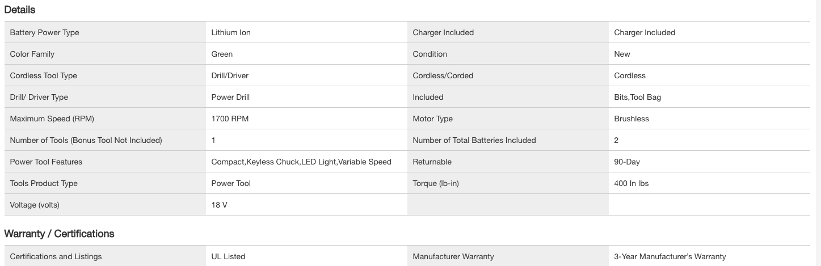Image resolution: width=821 pixels, height=266 pixels.
Task: Click the Details section heading
Action: tap(19, 10)
